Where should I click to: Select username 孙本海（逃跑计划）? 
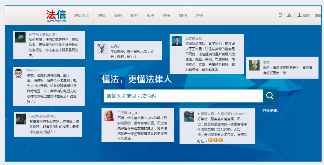pos(43,35)
